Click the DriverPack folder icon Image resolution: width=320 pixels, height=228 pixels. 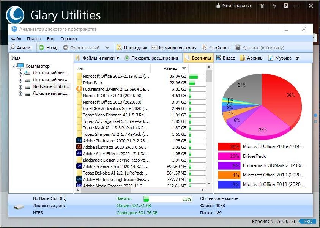pyautogui.click(x=79, y=83)
